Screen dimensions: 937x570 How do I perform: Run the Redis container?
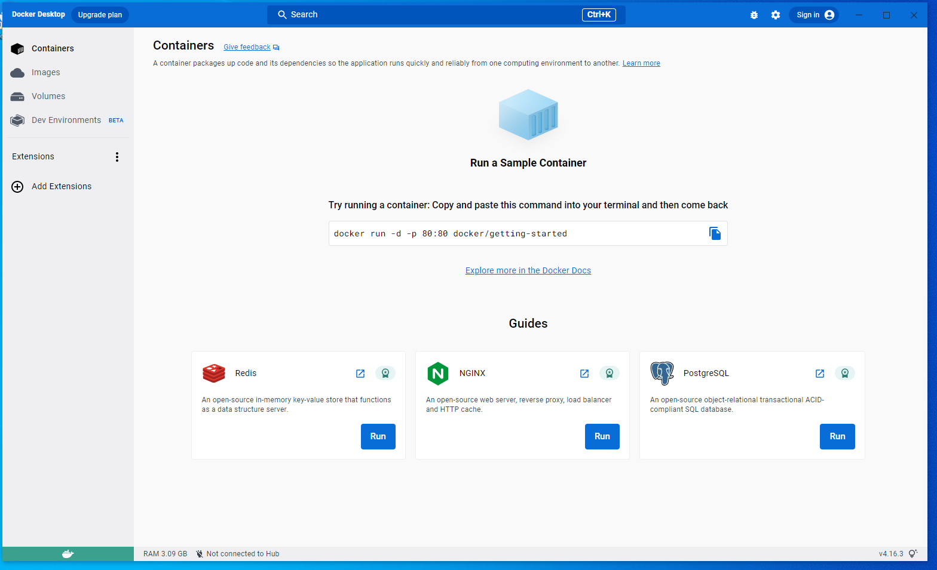point(378,436)
